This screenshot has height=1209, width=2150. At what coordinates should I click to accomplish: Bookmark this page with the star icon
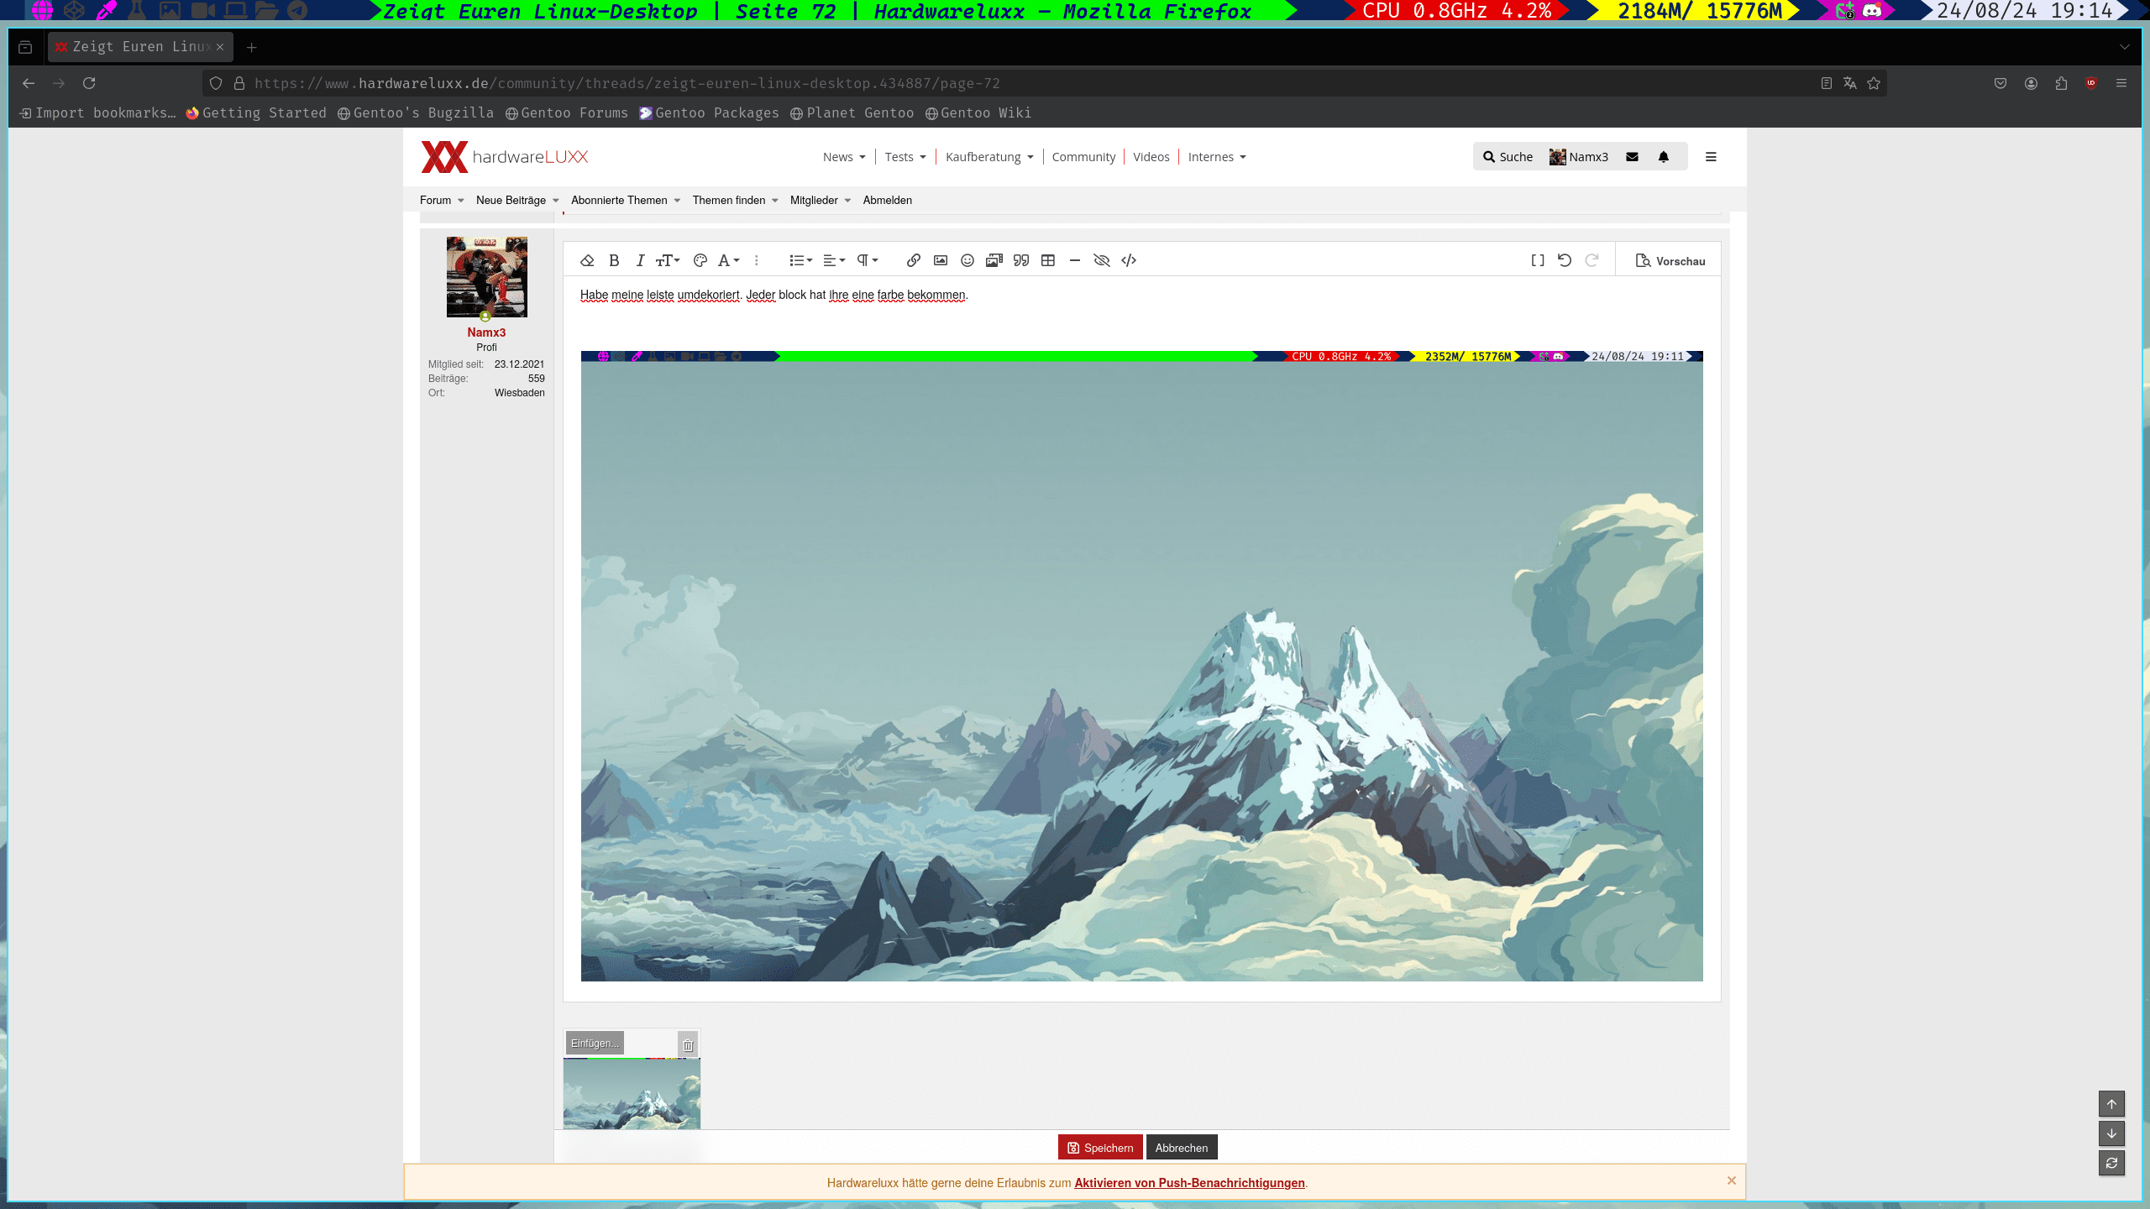coord(1874,83)
